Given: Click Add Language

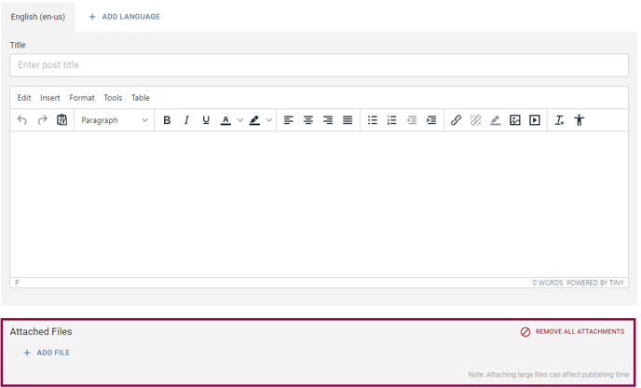Looking at the screenshot, I should 124,17.
